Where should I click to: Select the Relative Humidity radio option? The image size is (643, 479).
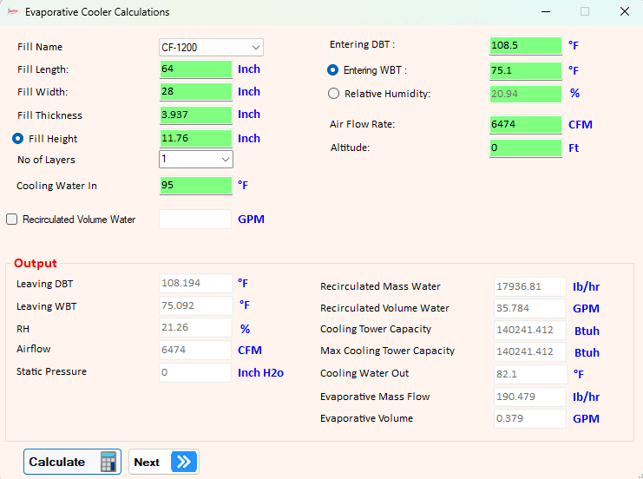[333, 94]
